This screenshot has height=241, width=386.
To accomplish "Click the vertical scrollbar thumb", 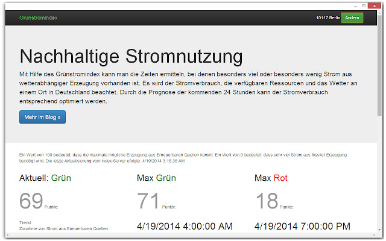I will tap(379, 66).
